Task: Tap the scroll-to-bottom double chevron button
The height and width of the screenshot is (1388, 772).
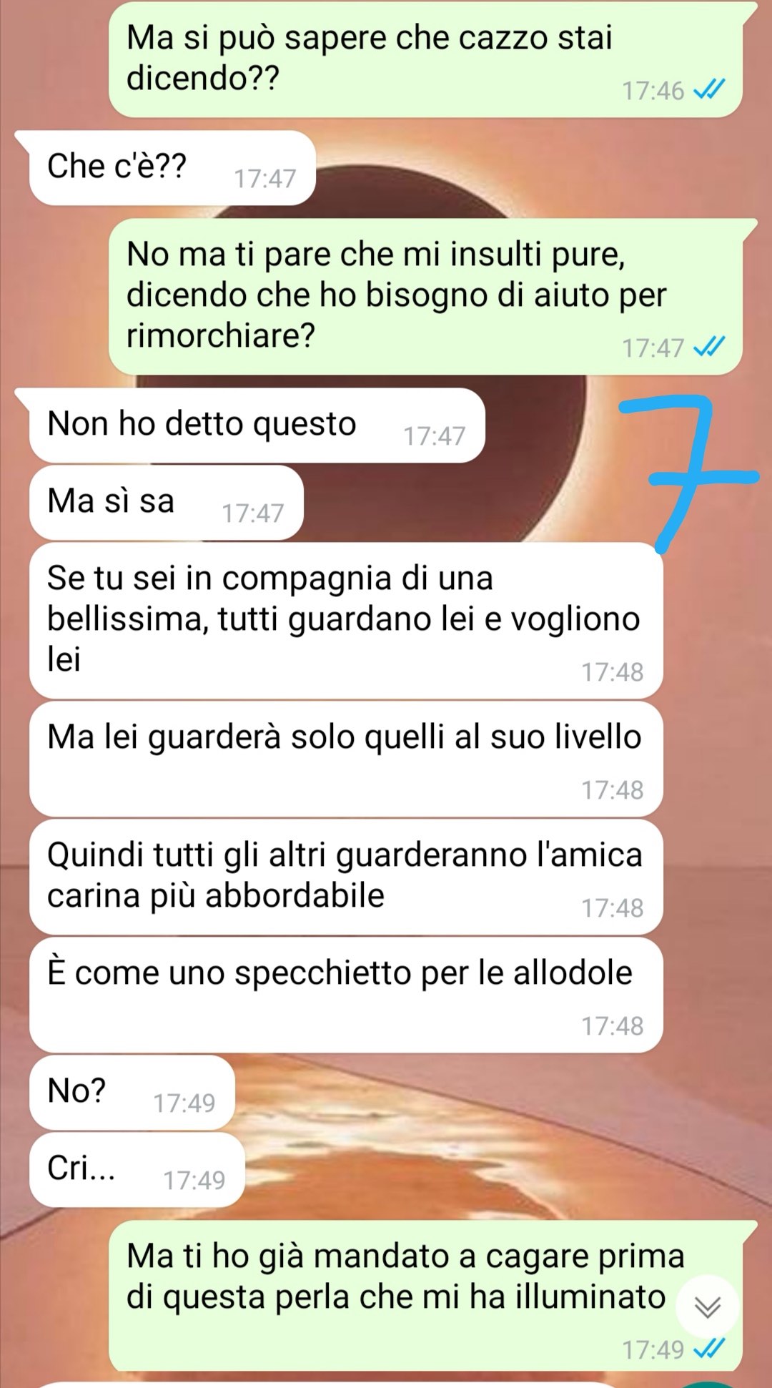Action: pos(708,1307)
